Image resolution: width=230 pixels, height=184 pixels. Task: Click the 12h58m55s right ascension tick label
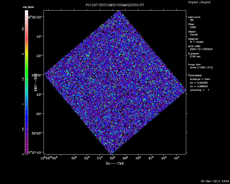coord(49,158)
